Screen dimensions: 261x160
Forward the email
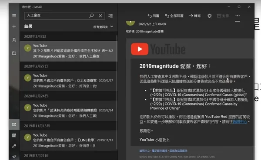[194, 16]
